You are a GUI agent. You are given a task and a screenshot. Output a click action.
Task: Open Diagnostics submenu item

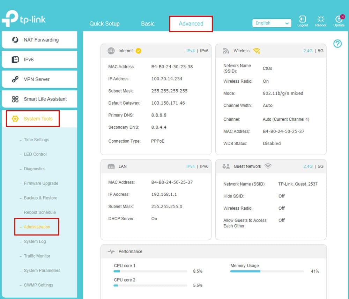tap(35, 169)
